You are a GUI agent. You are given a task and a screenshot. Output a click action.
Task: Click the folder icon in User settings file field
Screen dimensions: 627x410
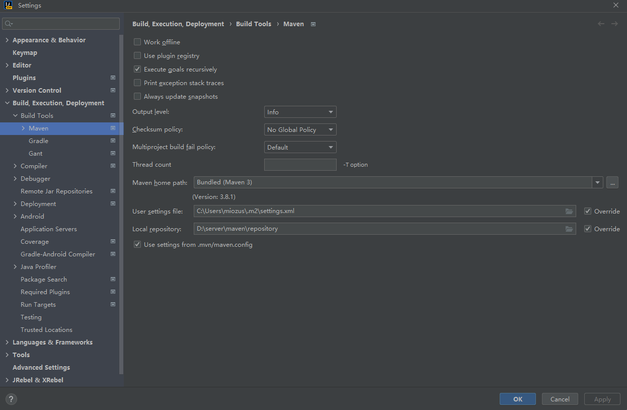coord(569,212)
